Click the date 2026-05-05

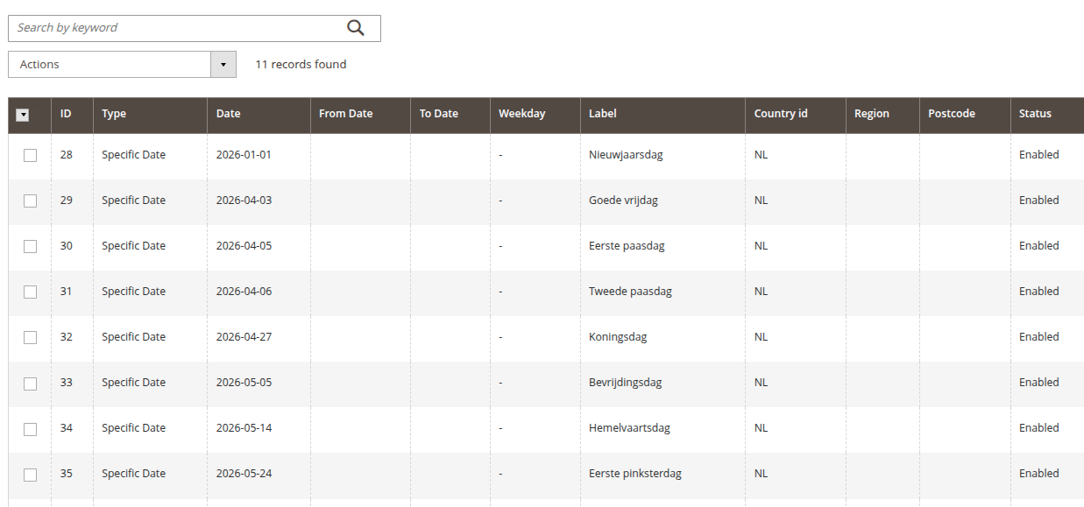coord(244,383)
